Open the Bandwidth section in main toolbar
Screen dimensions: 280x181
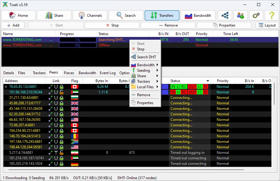coord(198,16)
